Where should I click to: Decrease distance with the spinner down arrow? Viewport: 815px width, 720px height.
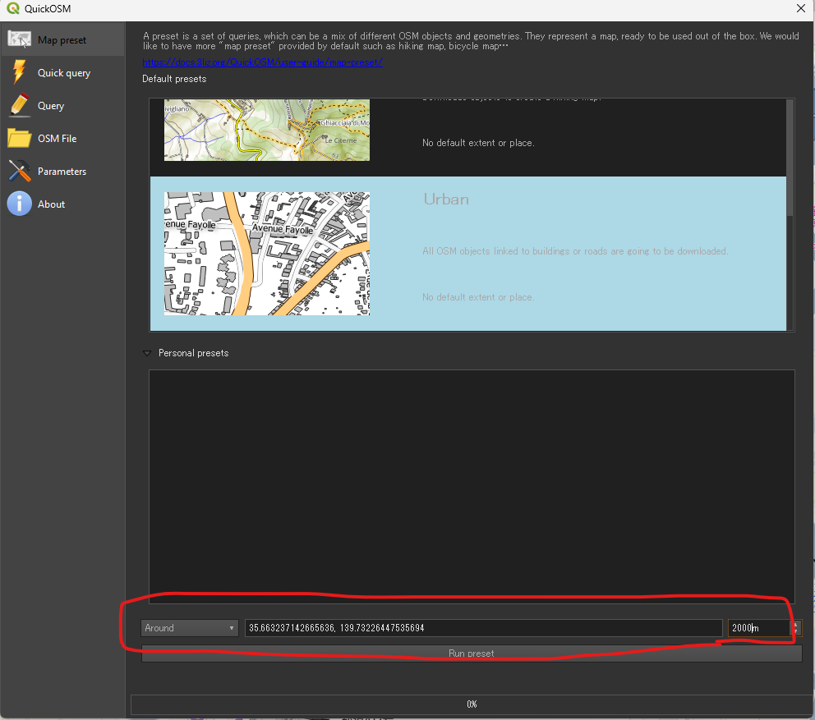(x=795, y=632)
